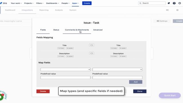
Task: Click the meaningful name input field
Action: 16,21
